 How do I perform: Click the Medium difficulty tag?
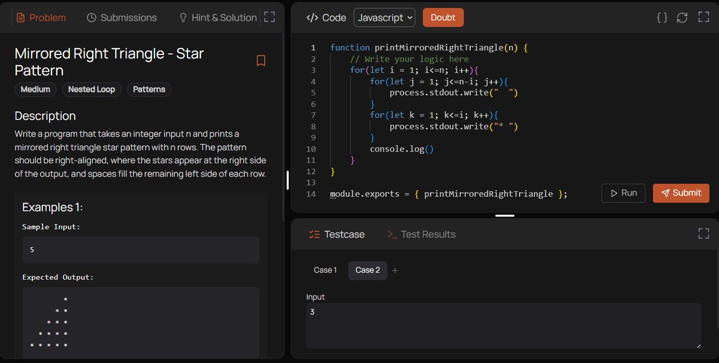tap(35, 89)
